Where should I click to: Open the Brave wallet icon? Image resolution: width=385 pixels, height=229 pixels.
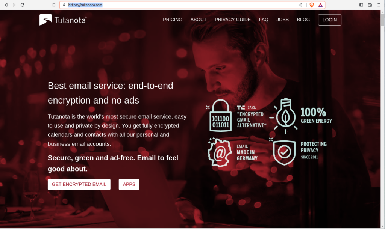click(370, 5)
